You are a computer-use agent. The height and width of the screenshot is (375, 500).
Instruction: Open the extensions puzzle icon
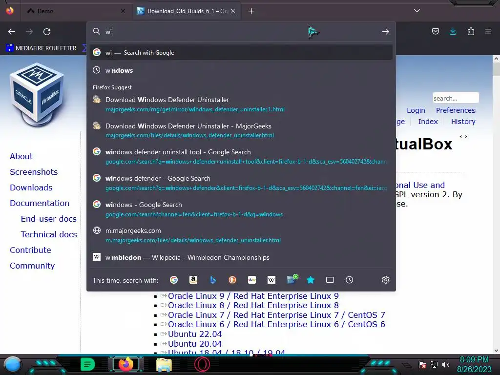(471, 31)
